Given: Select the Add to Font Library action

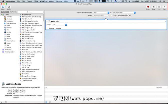Looking at the screenshot, I should point(28,37).
